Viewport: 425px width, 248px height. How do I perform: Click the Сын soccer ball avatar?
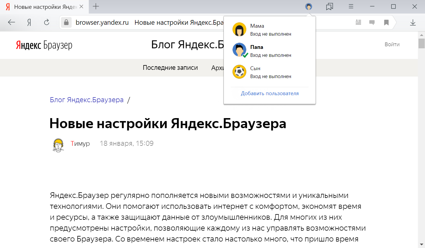(239, 72)
